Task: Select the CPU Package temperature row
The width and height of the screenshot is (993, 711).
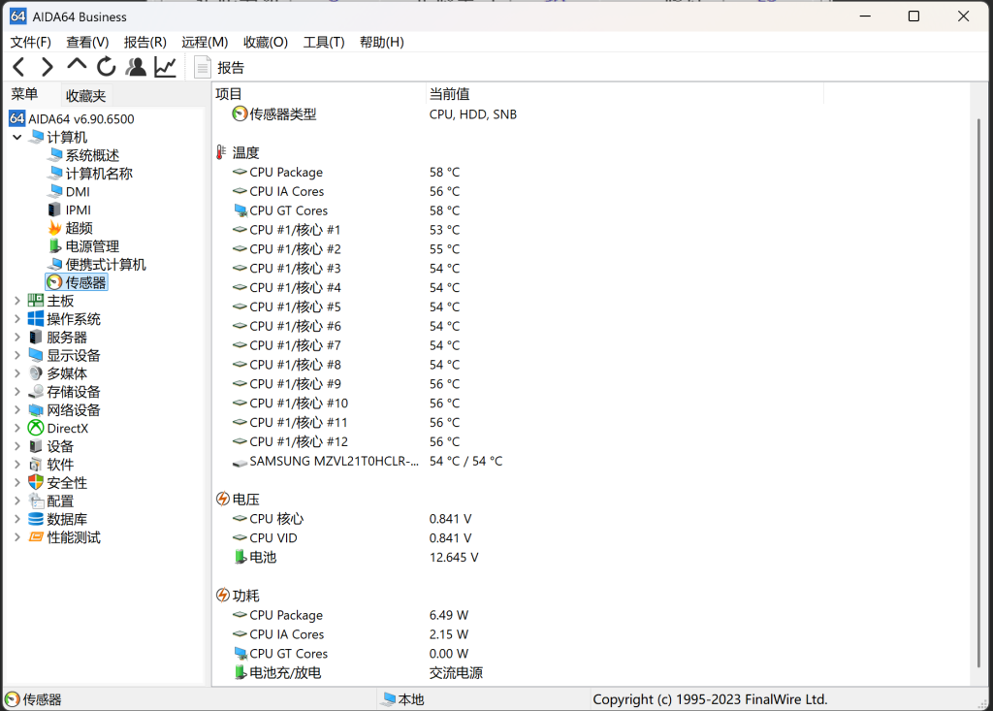Action: (x=285, y=172)
